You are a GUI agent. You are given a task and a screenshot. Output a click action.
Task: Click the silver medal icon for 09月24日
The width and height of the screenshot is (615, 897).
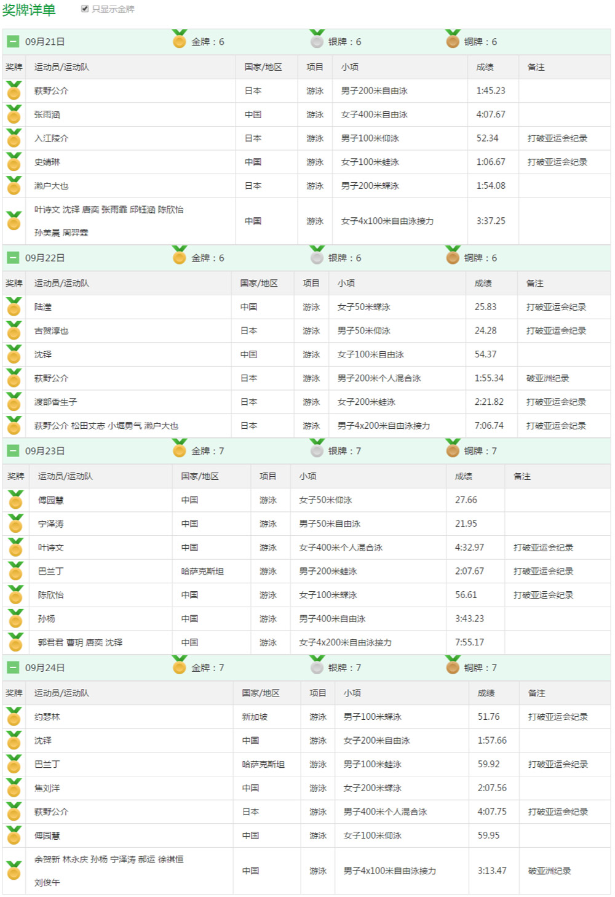(x=317, y=666)
